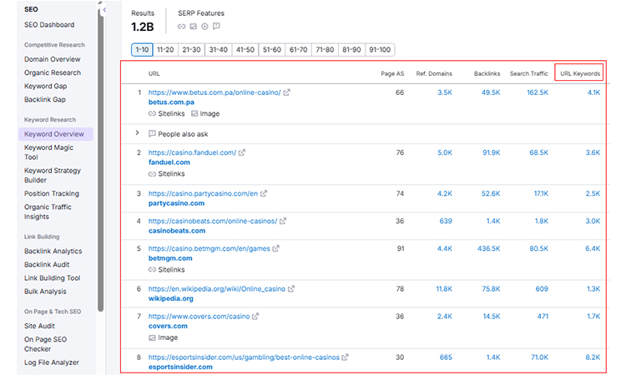Open Link Building Tool
The height and width of the screenshot is (375, 626).
(53, 278)
